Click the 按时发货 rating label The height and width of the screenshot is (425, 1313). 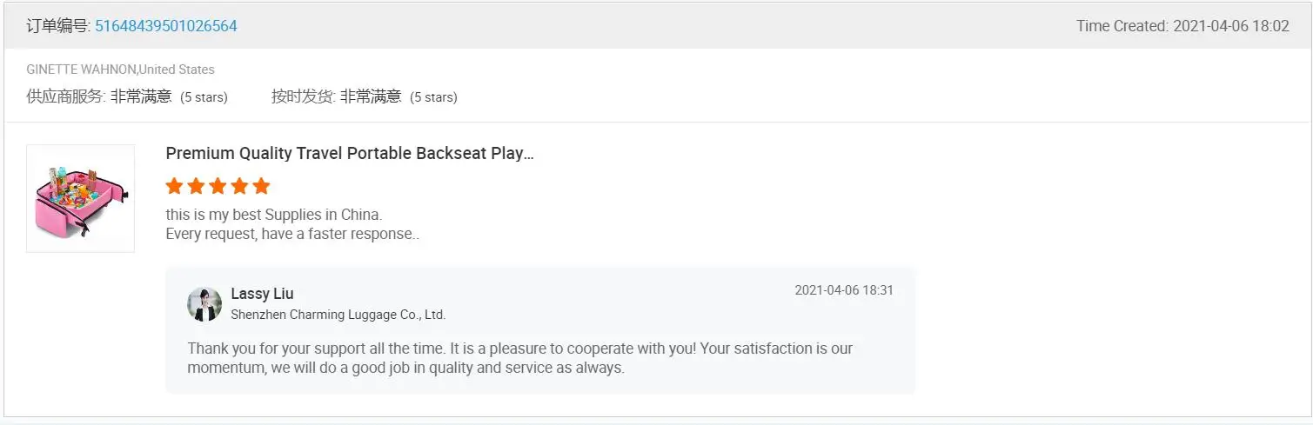coord(303,96)
